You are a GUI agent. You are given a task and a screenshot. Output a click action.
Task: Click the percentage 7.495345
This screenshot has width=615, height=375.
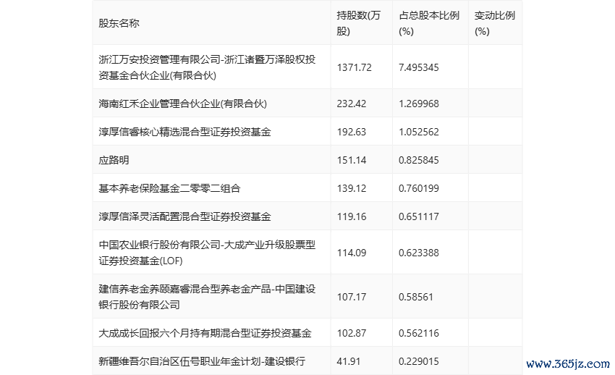(418, 67)
